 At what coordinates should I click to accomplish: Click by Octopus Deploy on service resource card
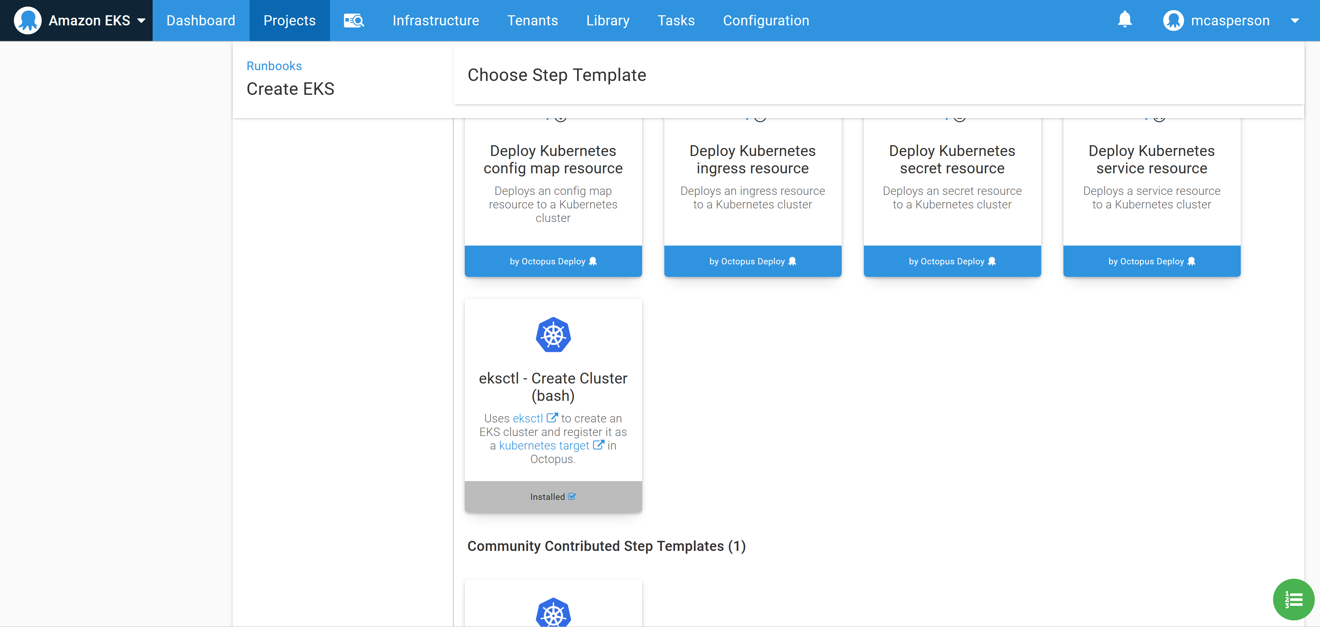click(x=1151, y=261)
